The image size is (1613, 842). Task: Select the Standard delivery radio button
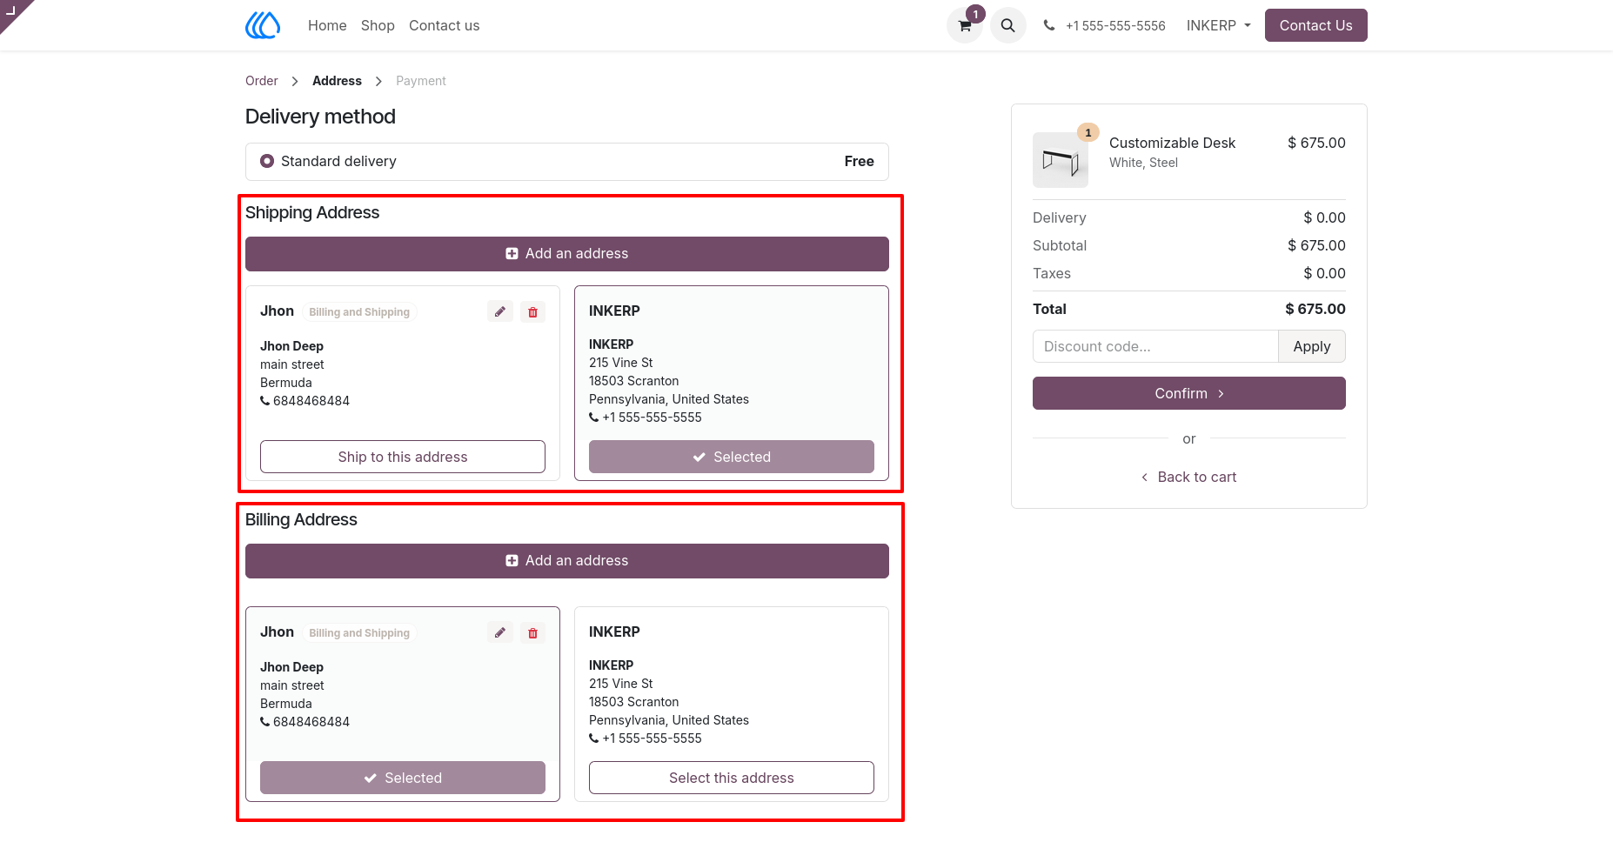pyautogui.click(x=267, y=161)
